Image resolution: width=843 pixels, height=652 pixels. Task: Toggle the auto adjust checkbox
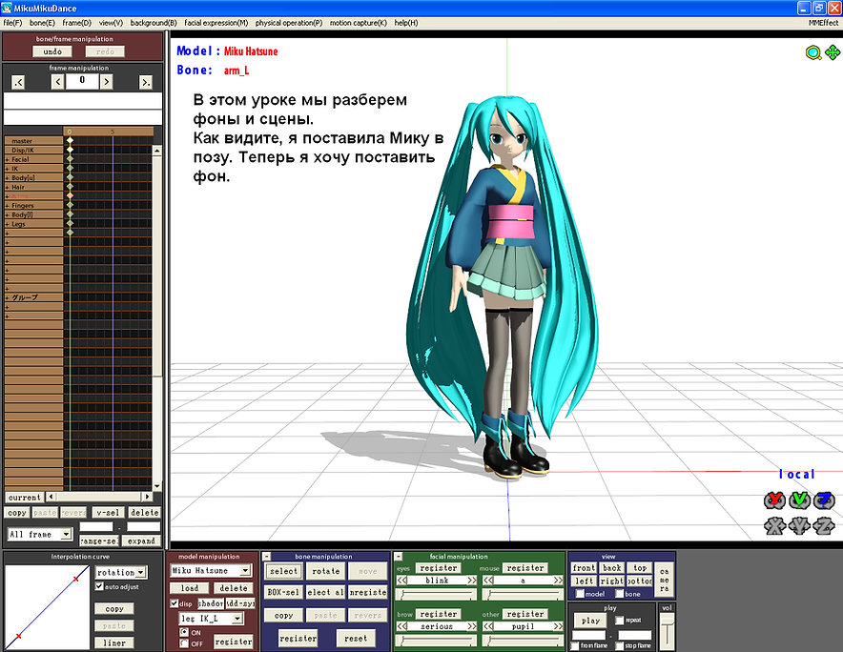click(x=99, y=586)
